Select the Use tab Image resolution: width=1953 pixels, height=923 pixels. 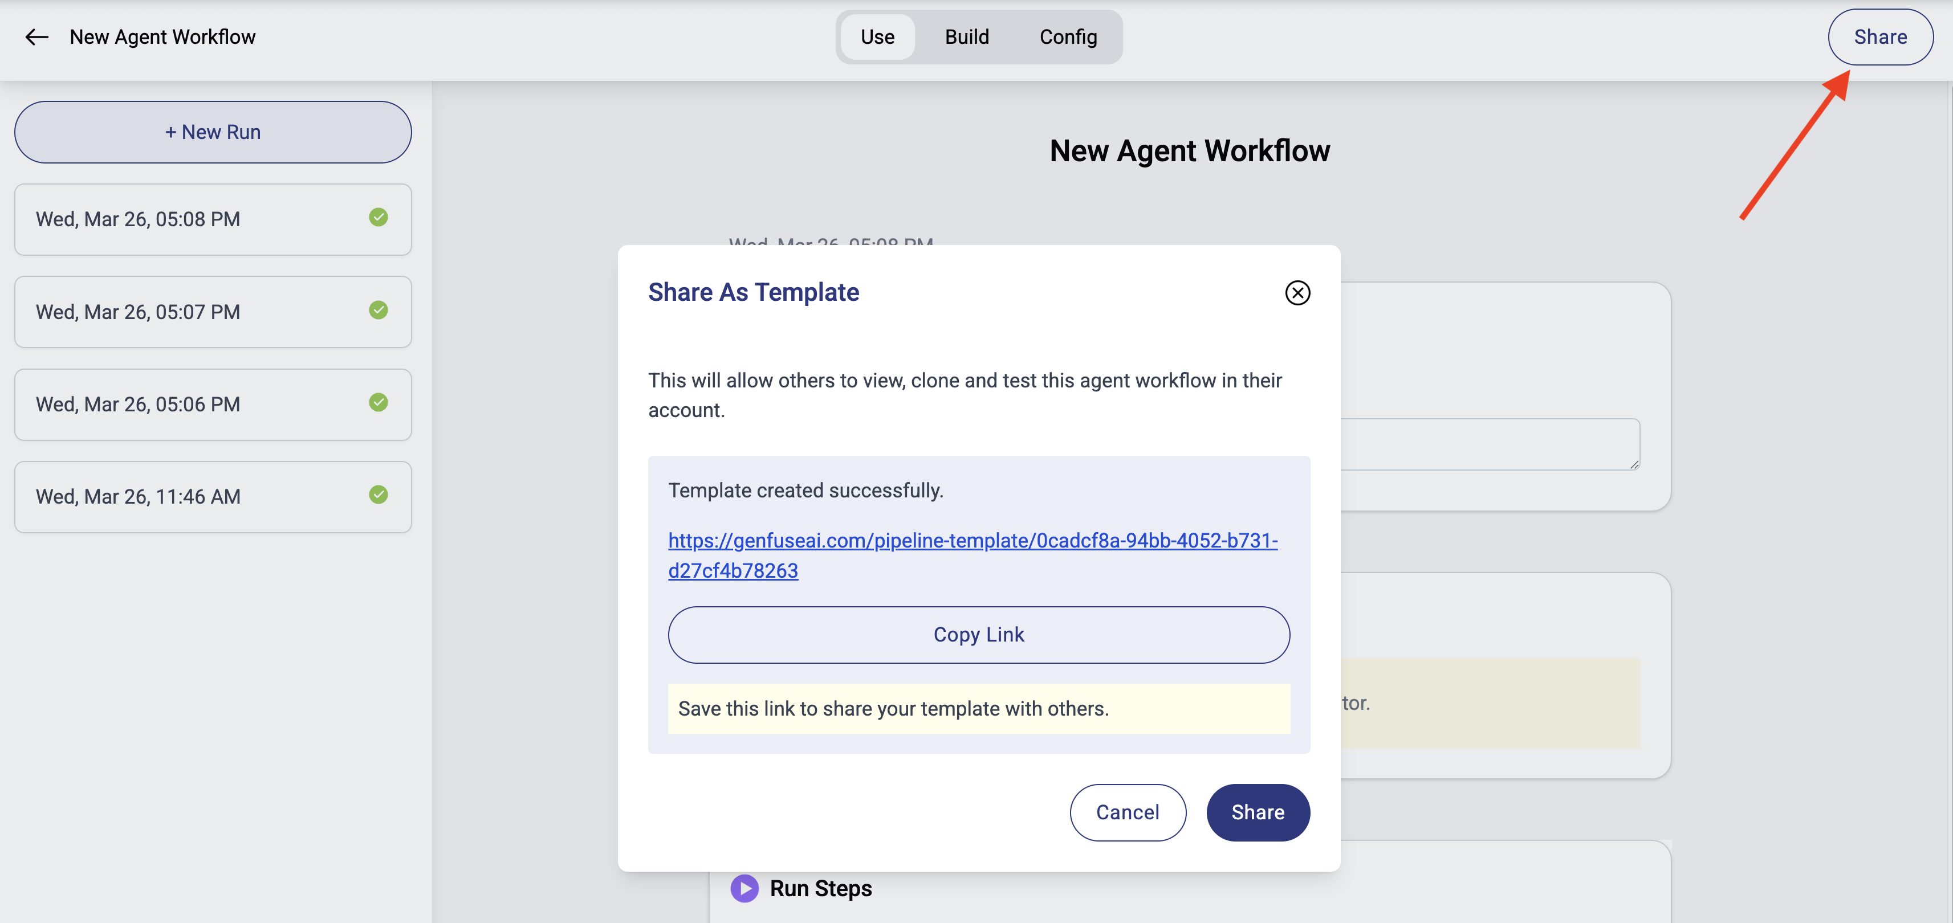tap(877, 36)
